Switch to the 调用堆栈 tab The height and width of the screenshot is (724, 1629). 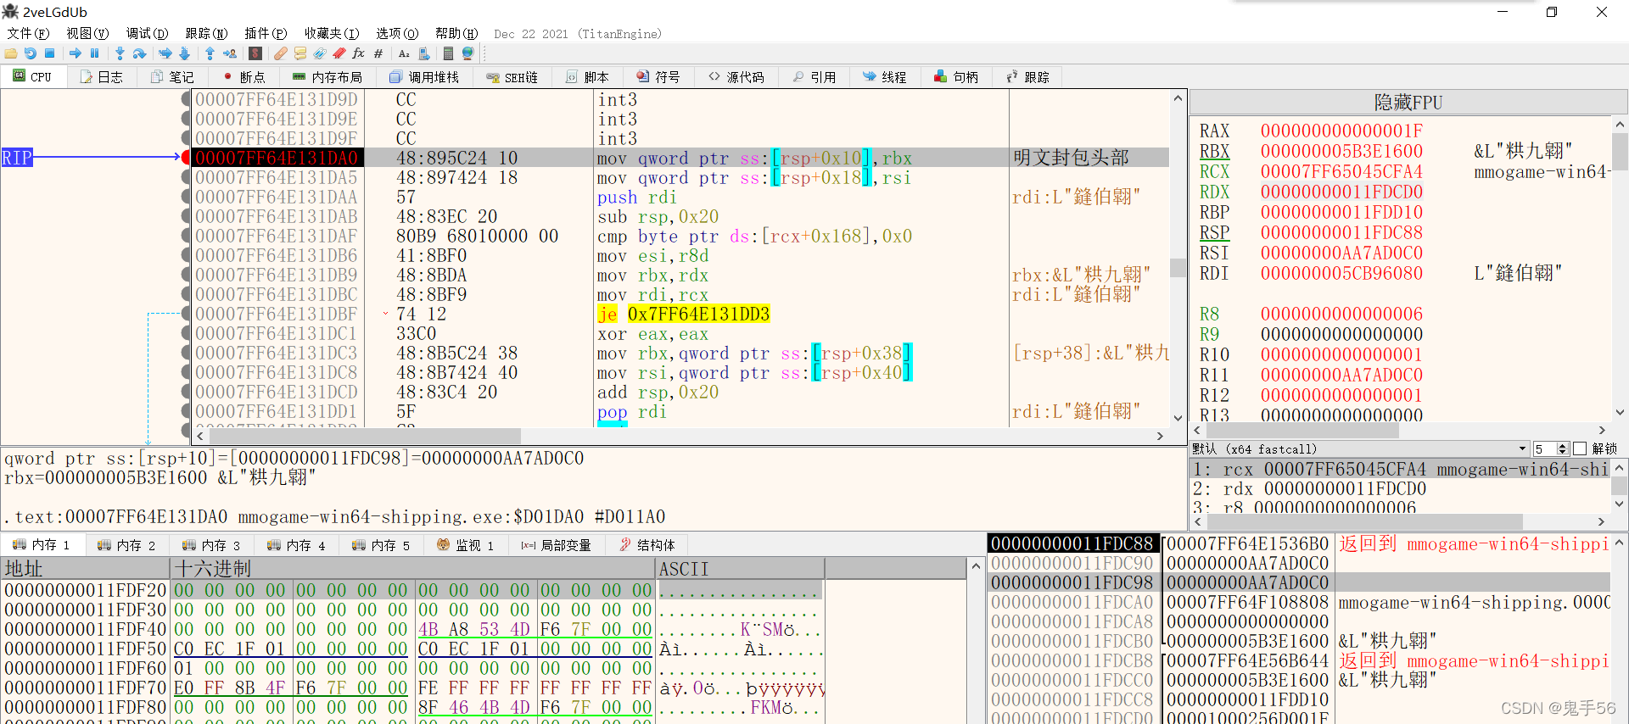pos(424,77)
